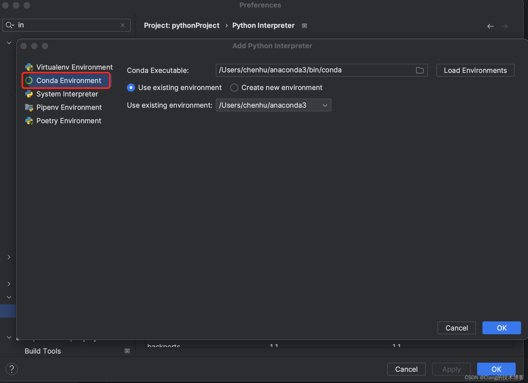Screen dimensions: 528x383
Task: Click the Virtualenv Python icon
Action: click(x=29, y=67)
